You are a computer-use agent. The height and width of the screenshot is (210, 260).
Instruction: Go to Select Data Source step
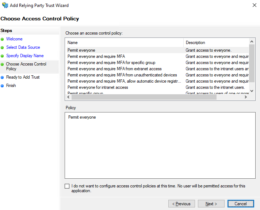coord(23,47)
